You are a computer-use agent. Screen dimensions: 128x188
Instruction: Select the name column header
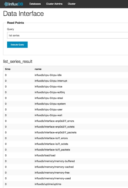[x=38, y=69]
